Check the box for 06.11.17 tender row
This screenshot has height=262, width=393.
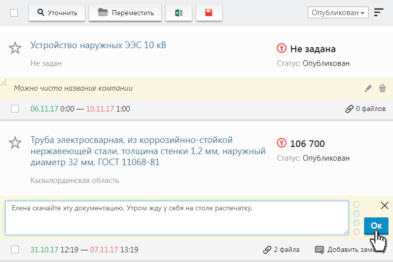click(15, 109)
